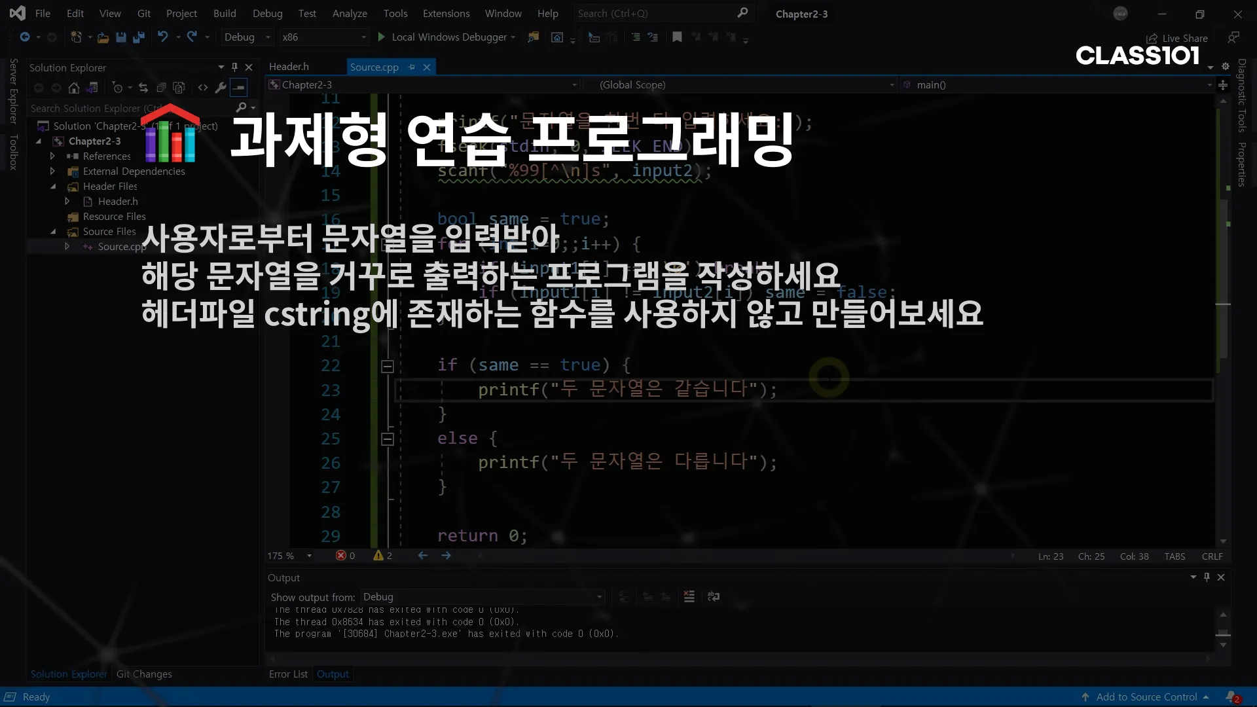Toggle auto-hide pin on Solution Explorer
Screen dimensions: 1257x707
point(234,67)
